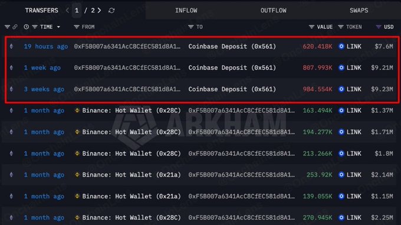The width and height of the screenshot is (401, 225).
Task: Select the value 807.993K
Action: tap(317, 67)
